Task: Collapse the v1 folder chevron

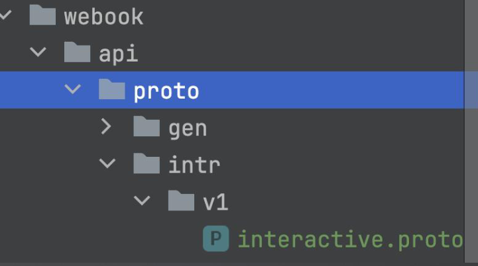Action: coord(142,200)
